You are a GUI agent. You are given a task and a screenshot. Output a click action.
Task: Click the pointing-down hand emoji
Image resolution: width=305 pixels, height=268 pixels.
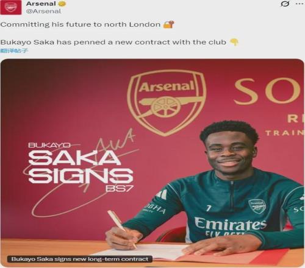(x=234, y=42)
